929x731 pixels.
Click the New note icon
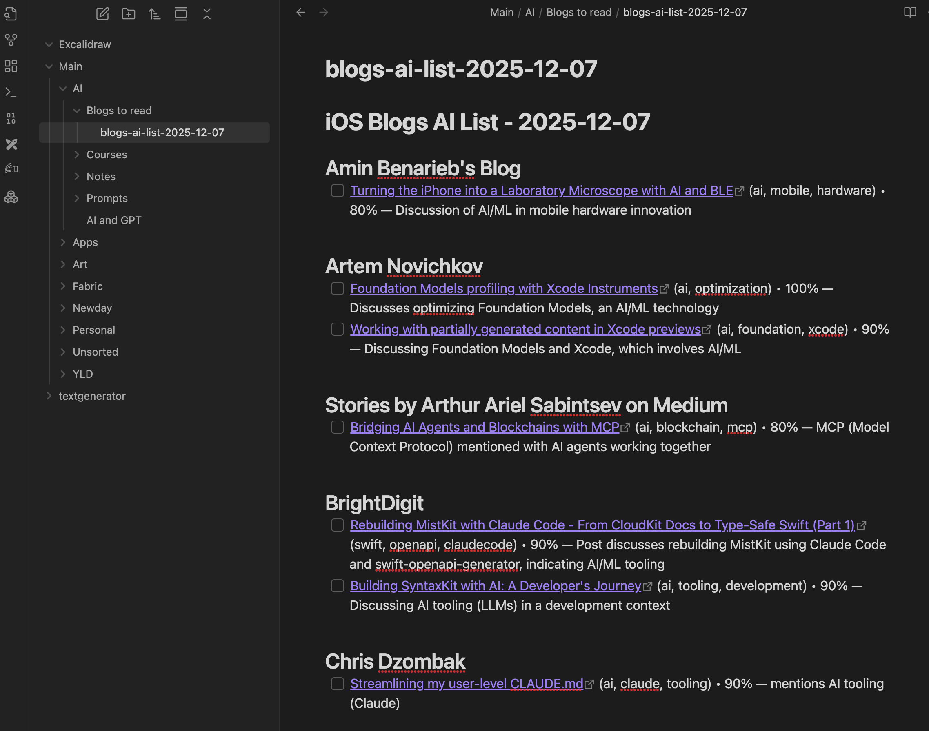[102, 14]
